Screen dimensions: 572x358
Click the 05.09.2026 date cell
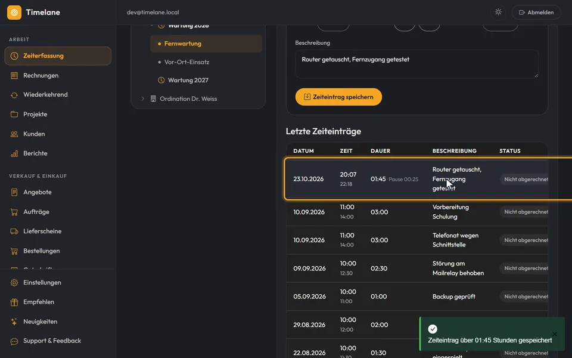pyautogui.click(x=309, y=297)
